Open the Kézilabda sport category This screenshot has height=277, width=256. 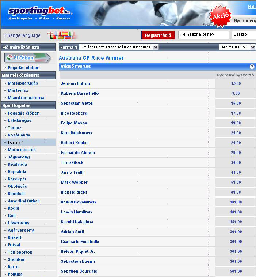[x=17, y=164]
